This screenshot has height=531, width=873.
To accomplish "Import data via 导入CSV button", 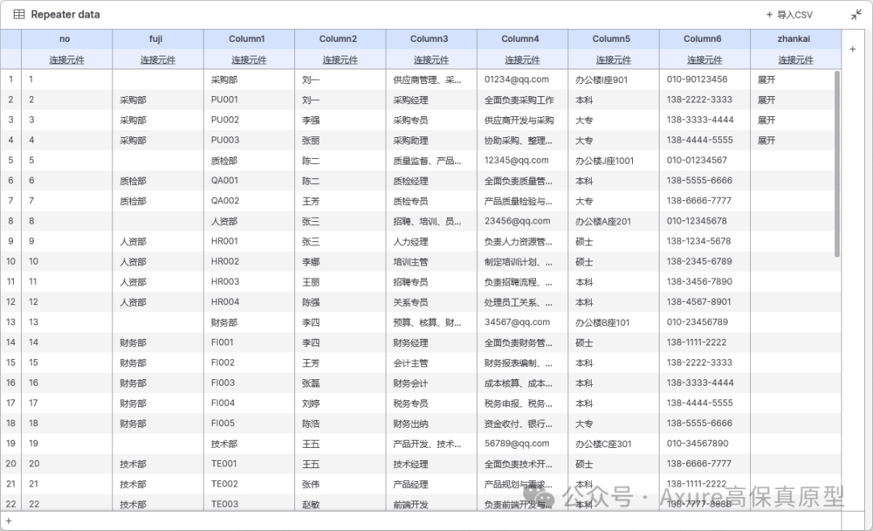I will pos(790,15).
